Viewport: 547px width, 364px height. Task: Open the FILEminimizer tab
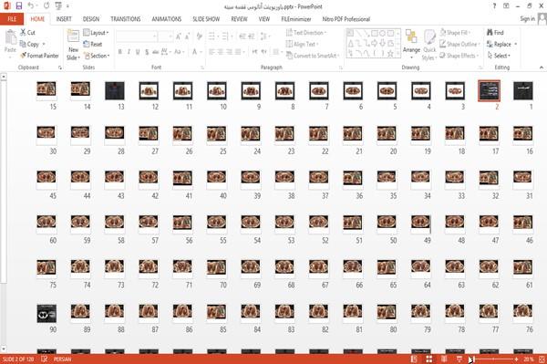(296, 19)
